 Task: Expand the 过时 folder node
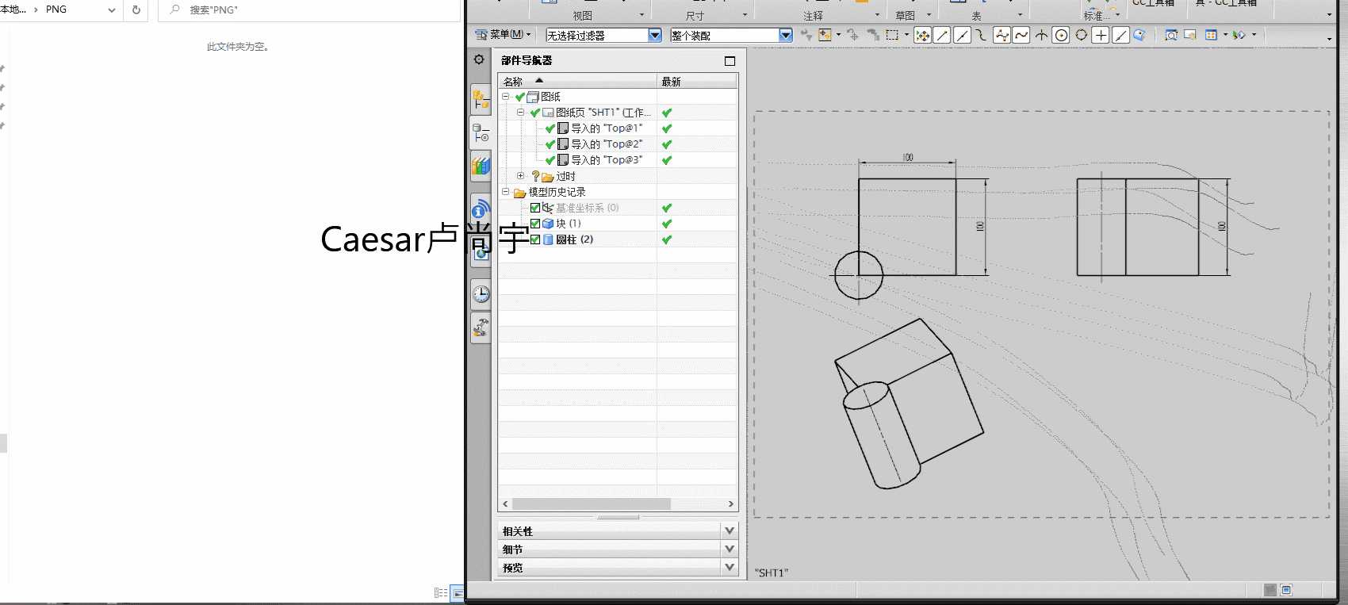(520, 176)
